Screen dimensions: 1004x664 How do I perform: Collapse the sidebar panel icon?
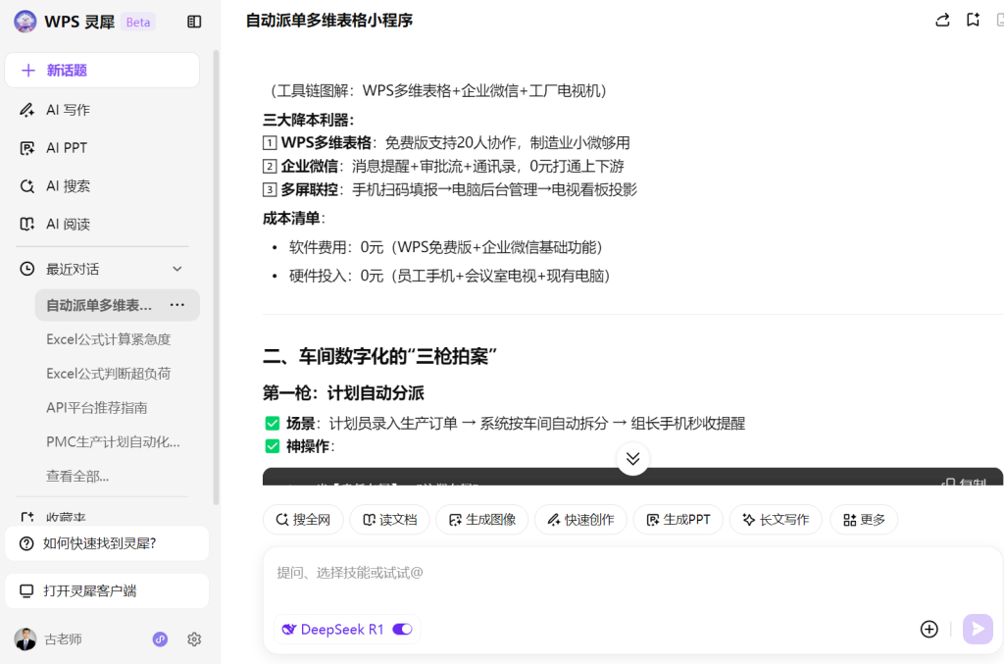coord(194,22)
